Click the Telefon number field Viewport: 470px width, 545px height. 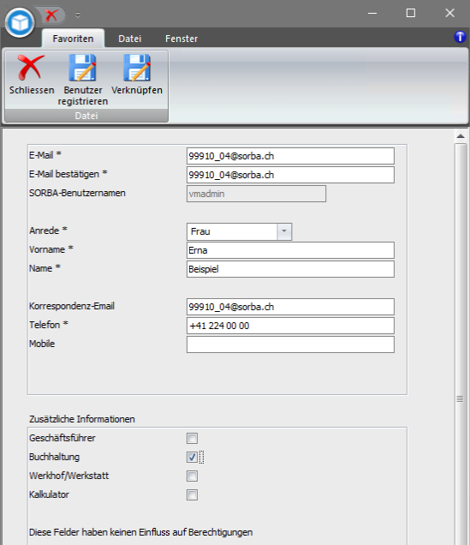[x=290, y=326]
